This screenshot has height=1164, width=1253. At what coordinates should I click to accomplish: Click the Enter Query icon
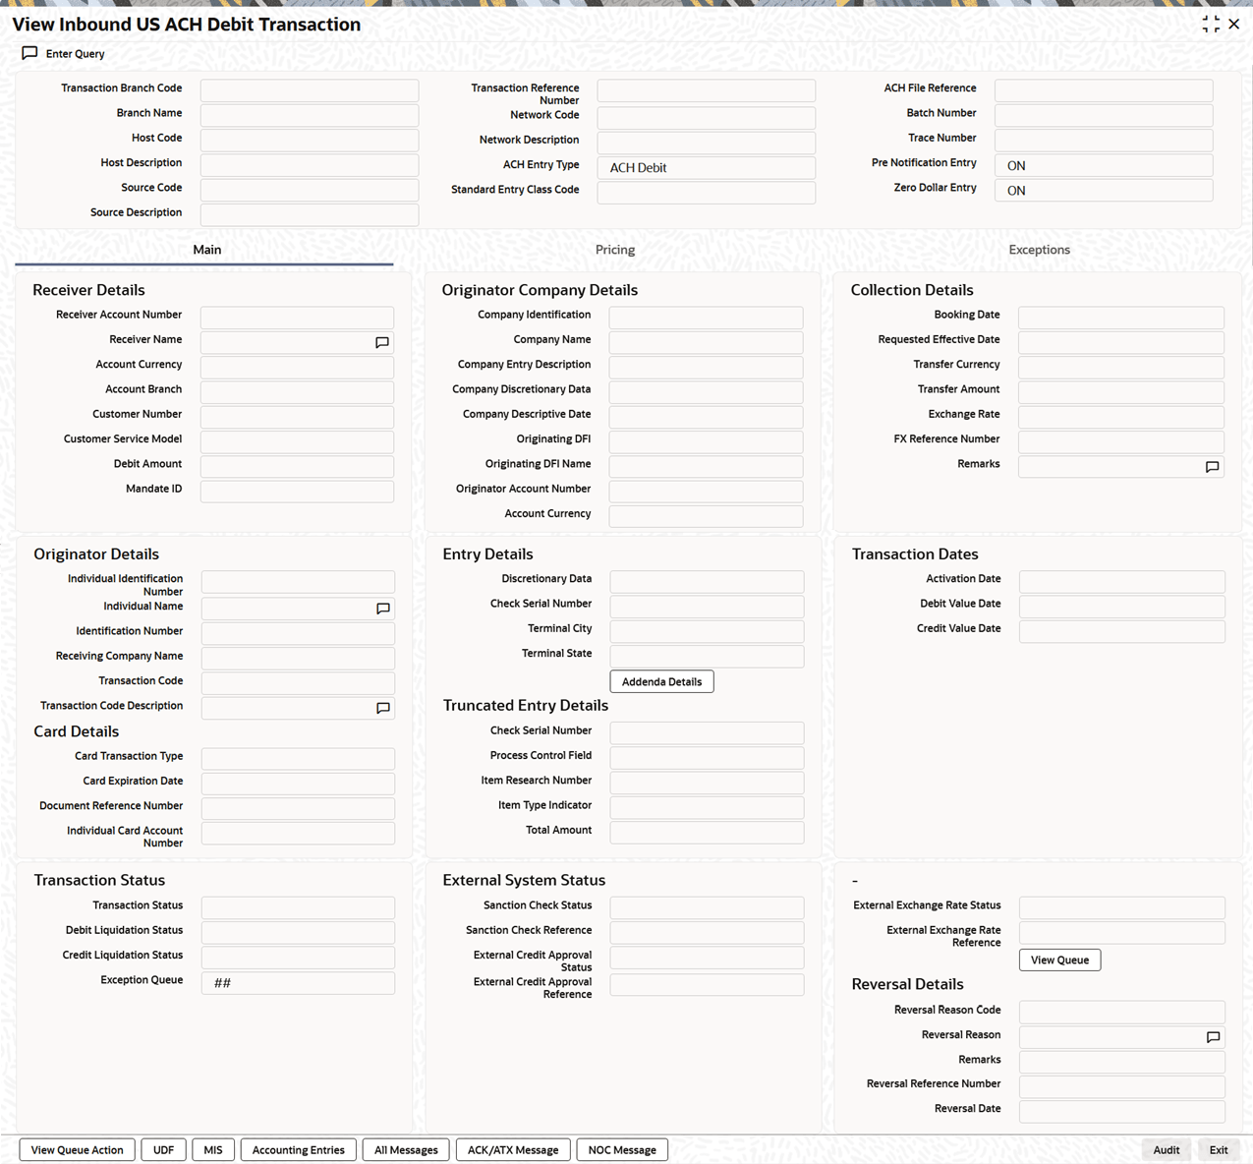(x=29, y=53)
